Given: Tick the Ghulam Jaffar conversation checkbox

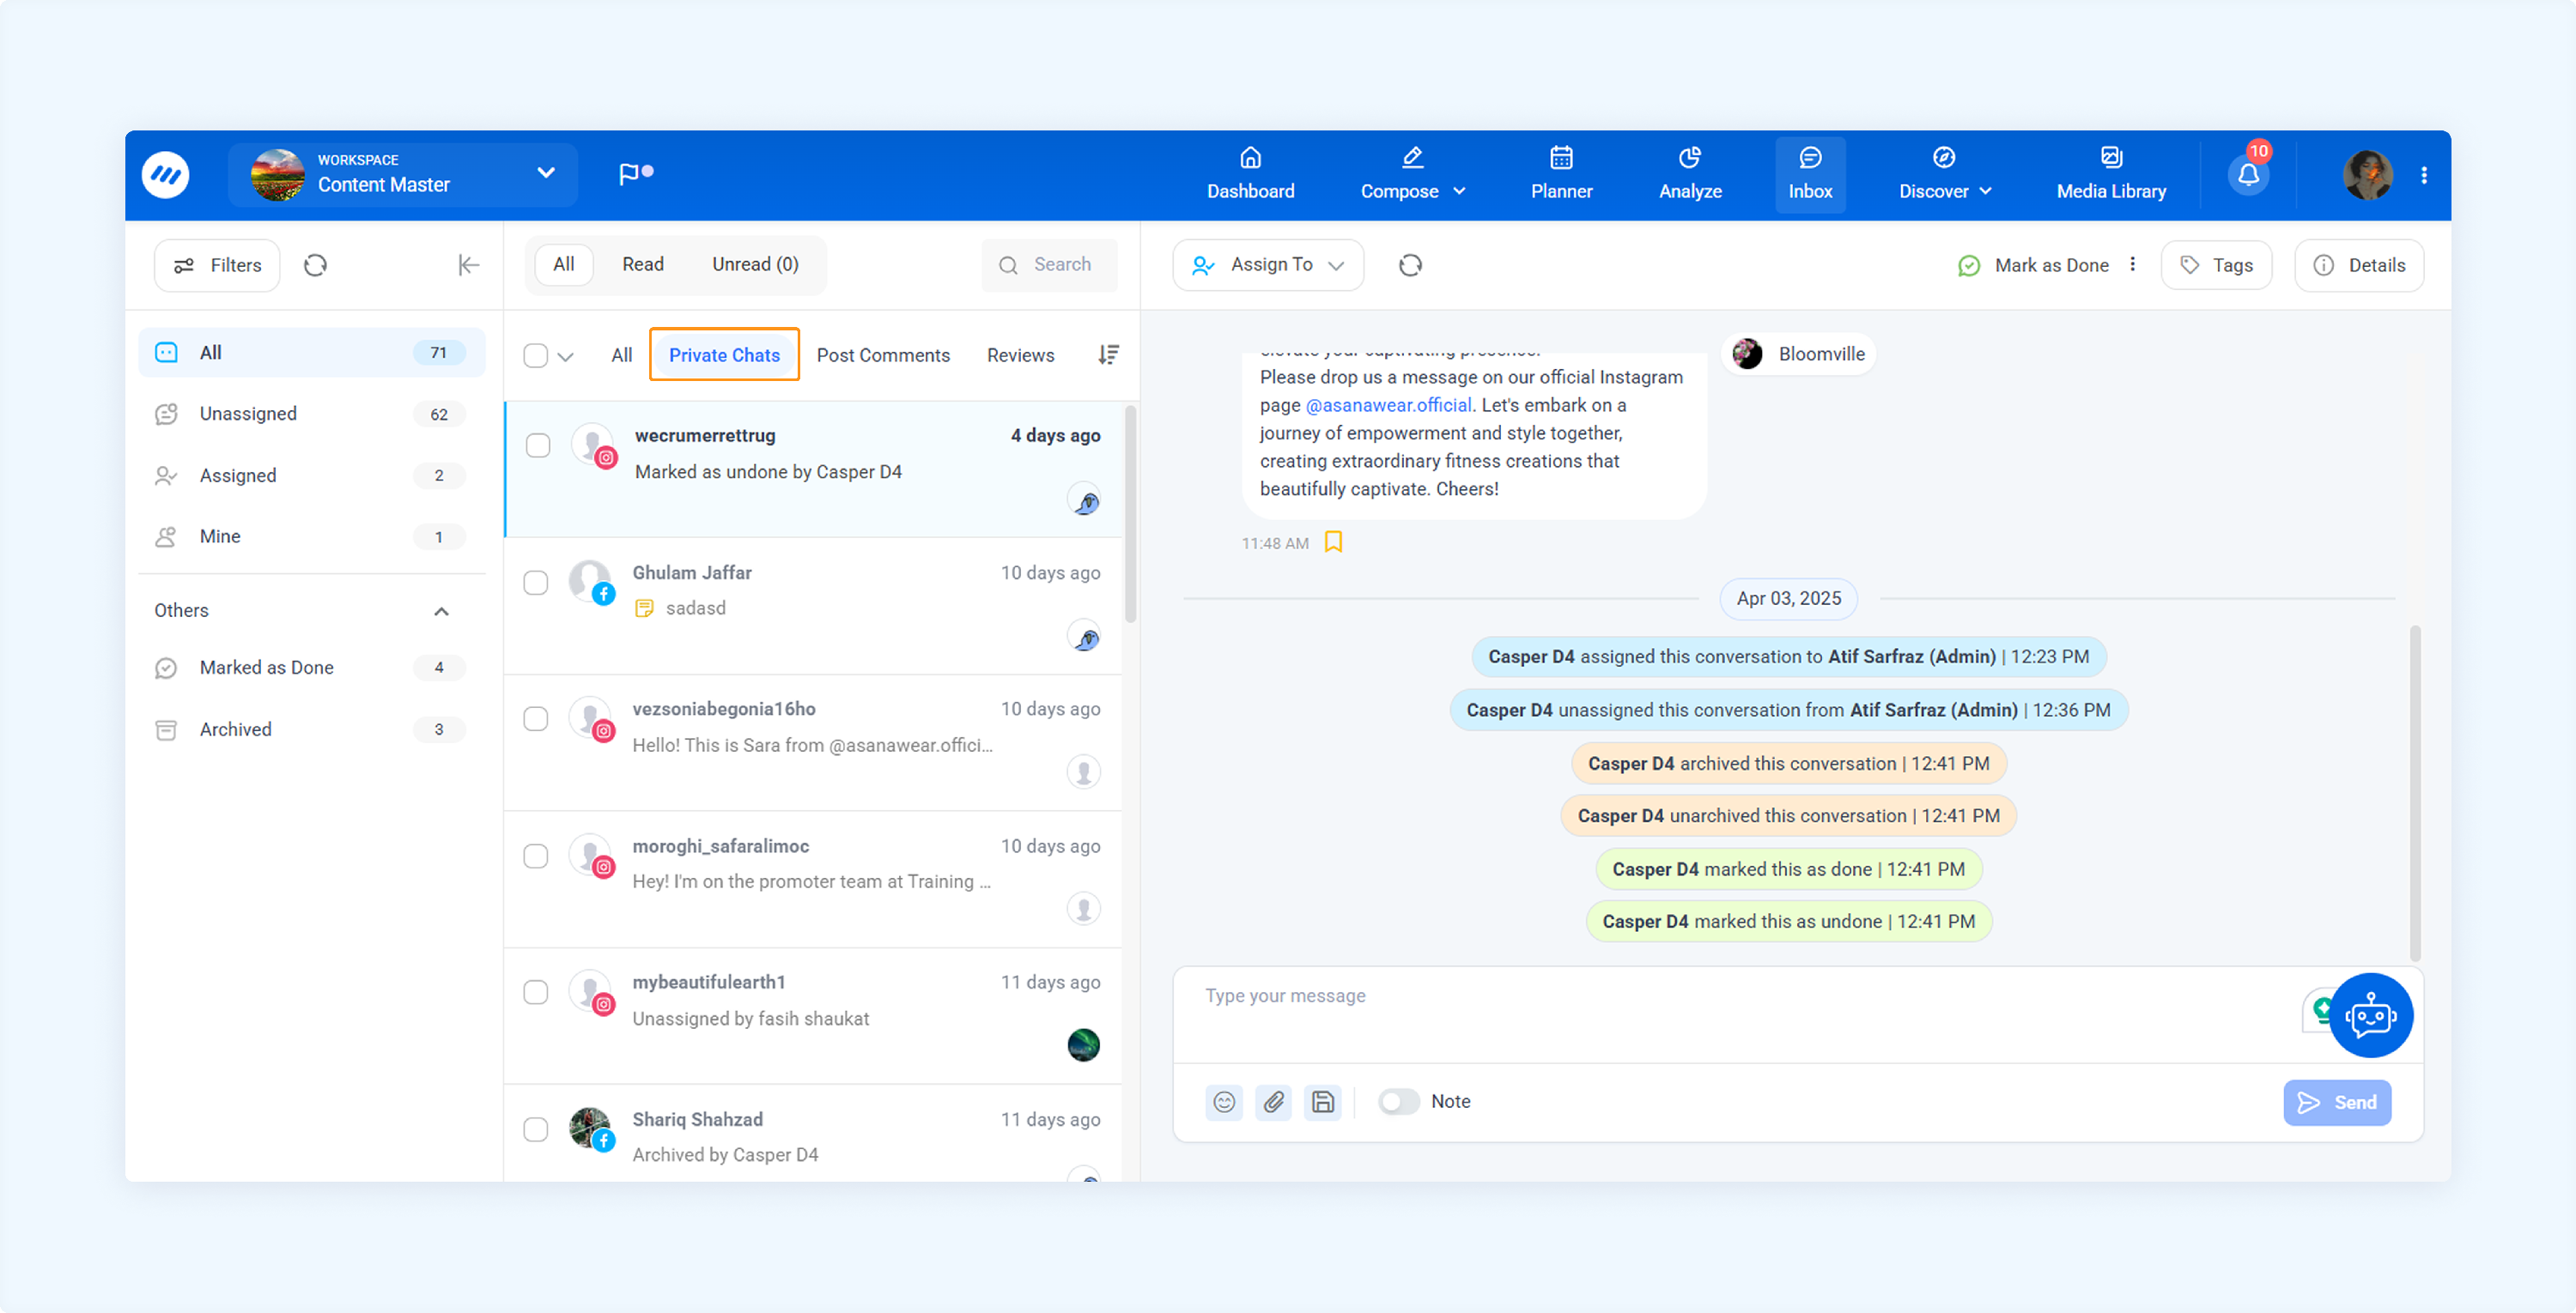Looking at the screenshot, I should [x=536, y=583].
